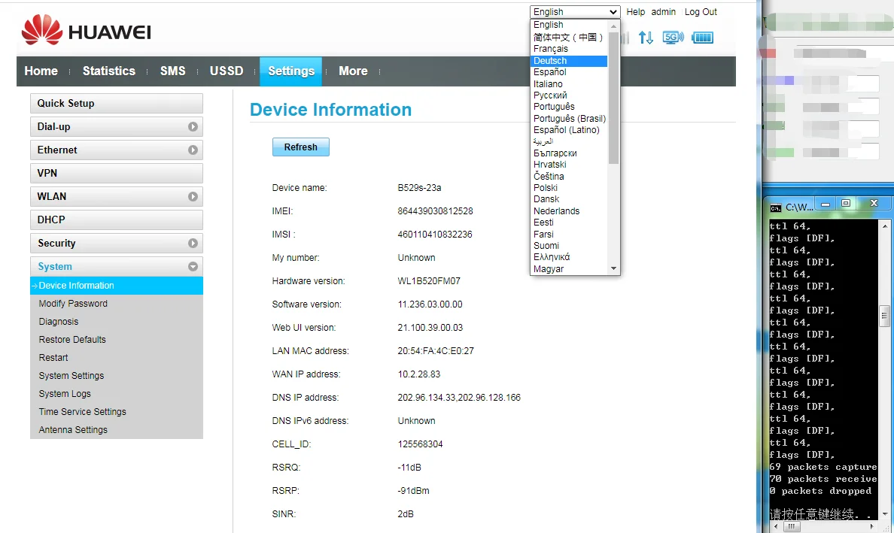894x533 pixels.
Task: Expand the Ethernet menu arrow
Action: pos(193,150)
